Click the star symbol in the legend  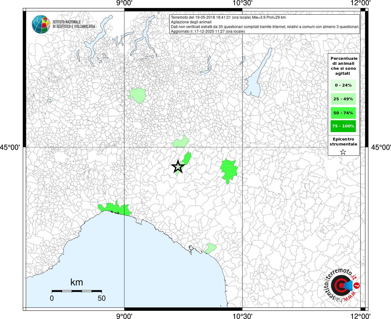click(343, 152)
